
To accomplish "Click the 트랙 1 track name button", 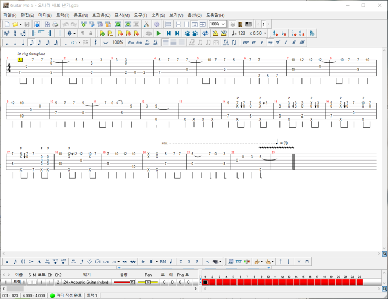I will click(19, 282).
